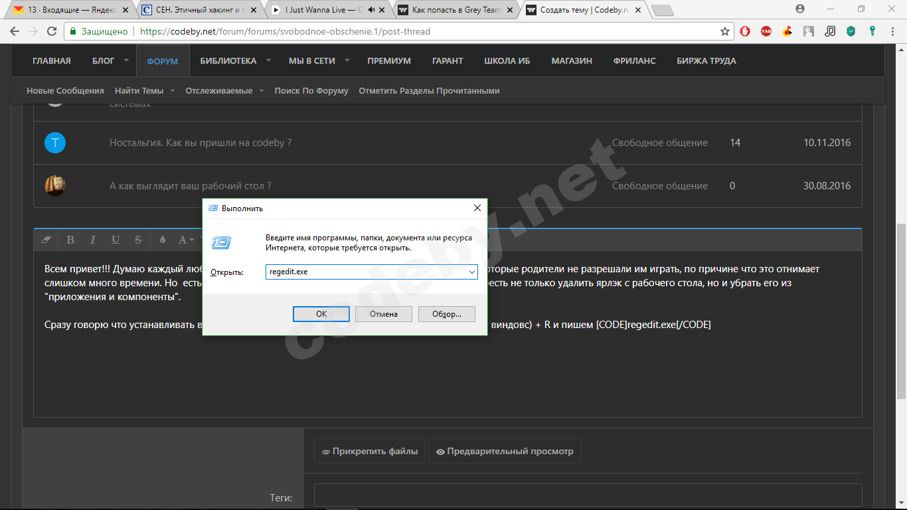This screenshot has height=510, width=907.
Task: Open the ПРЕМИУМ page
Action: coord(389,61)
